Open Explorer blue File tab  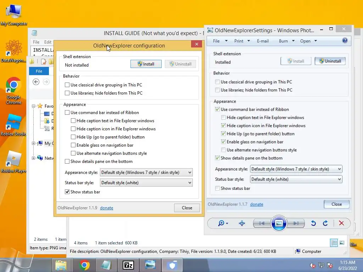pos(39,71)
